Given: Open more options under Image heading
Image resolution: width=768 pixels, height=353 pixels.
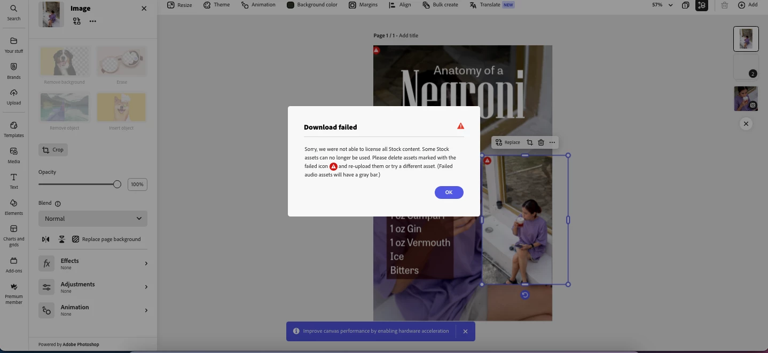Looking at the screenshot, I should tap(93, 21).
